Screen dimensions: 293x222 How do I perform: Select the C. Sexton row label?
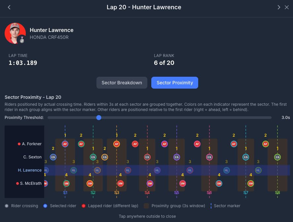[32, 157]
